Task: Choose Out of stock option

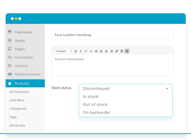Action: point(95,104)
